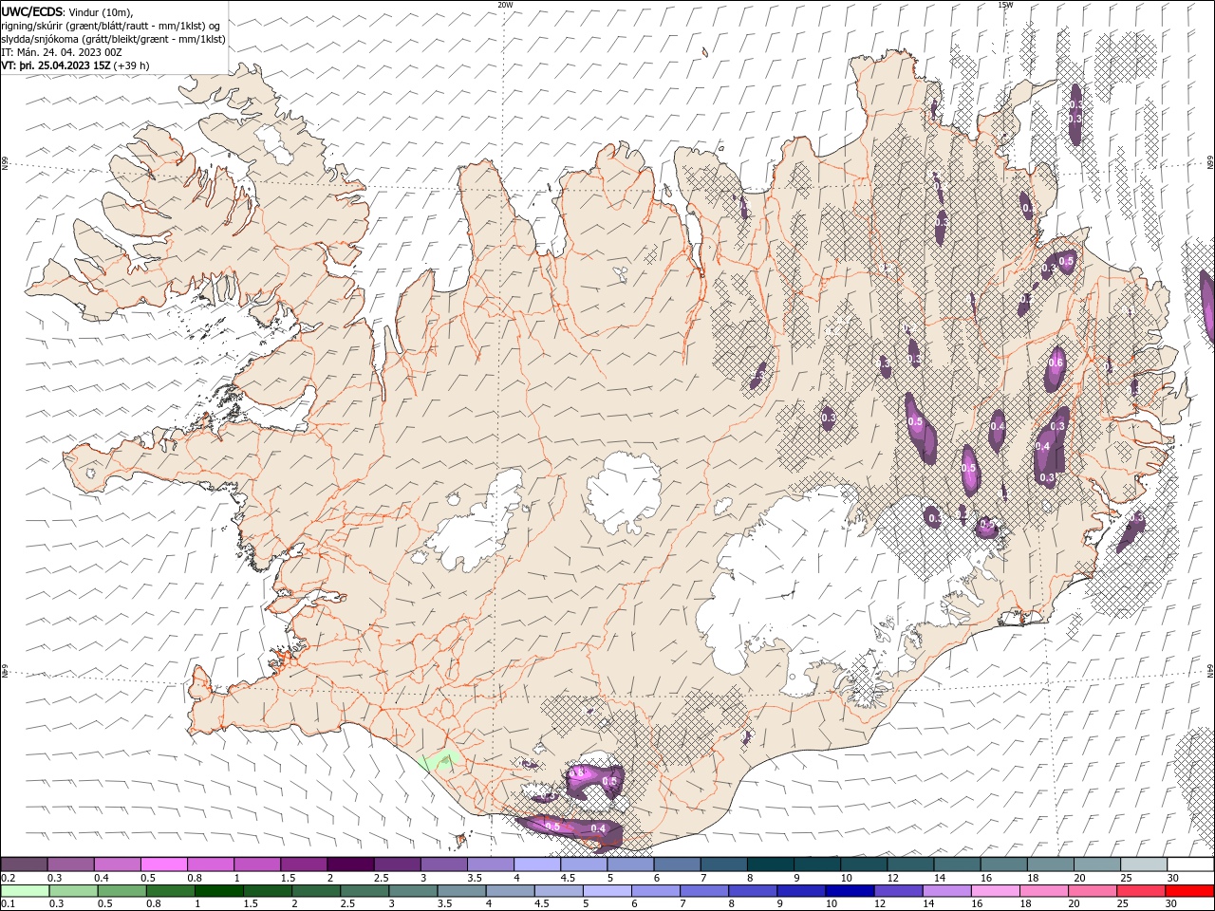Click the 0.1 value under the lower legend
The image size is (1215, 911).
pyautogui.click(x=9, y=904)
